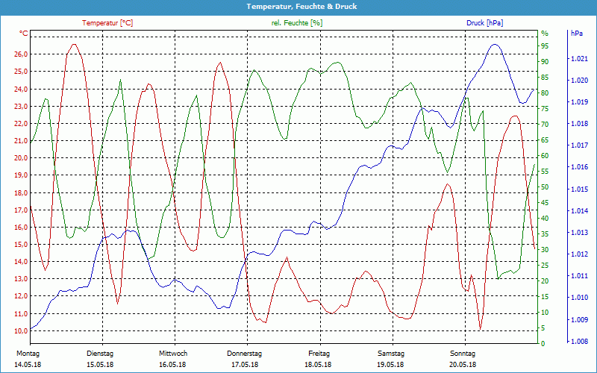
Task: Click the 'Donnerstag' day label
Action: (x=245, y=354)
